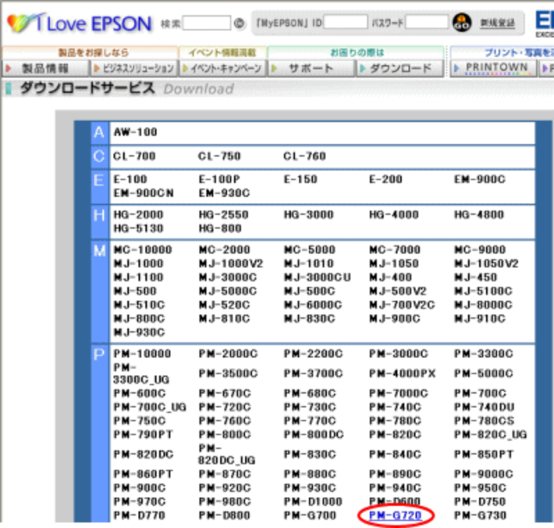Select the HG-4800 model entry
The image size is (554, 528).
[x=479, y=215]
